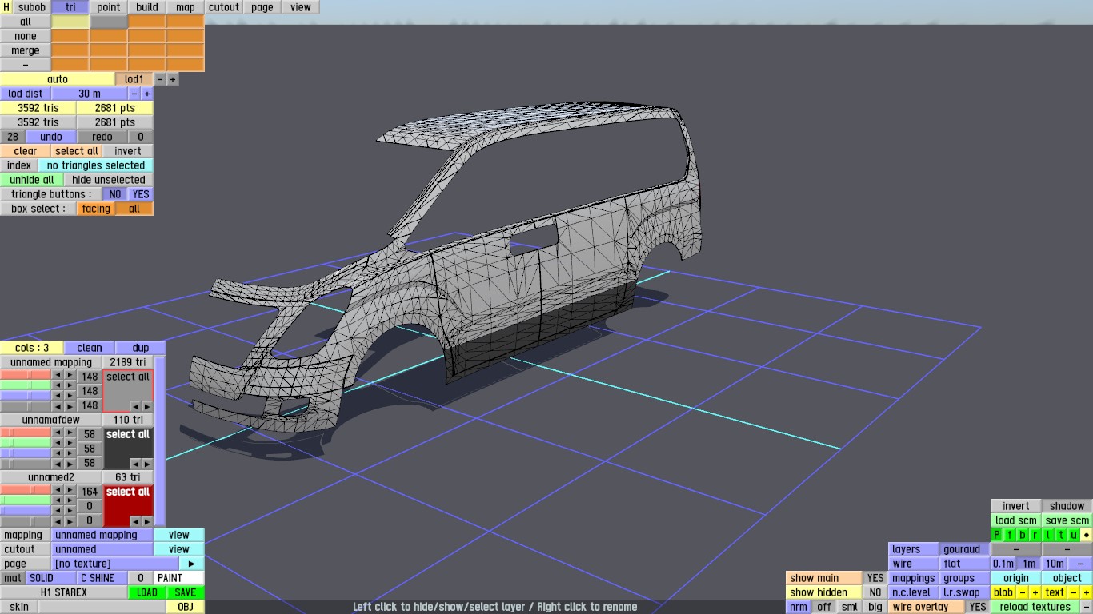Open the cutout tab in the top bar

coord(224,7)
